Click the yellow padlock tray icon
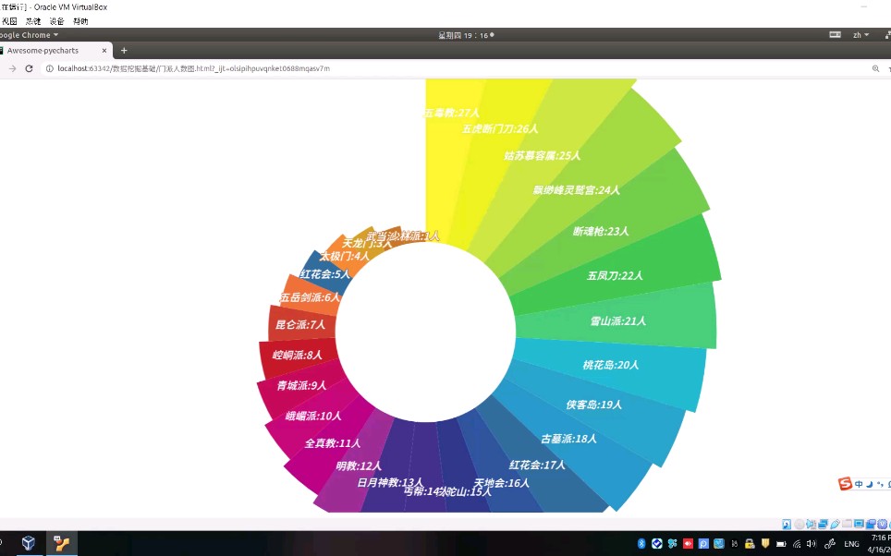 [750, 543]
